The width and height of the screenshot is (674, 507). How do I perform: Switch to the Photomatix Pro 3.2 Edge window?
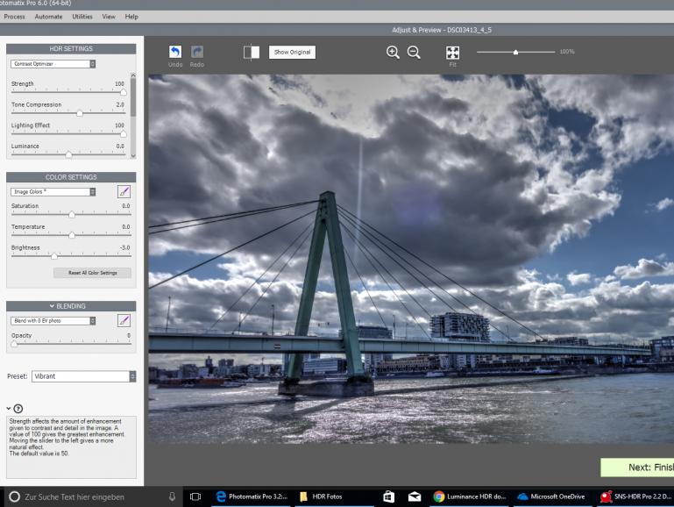click(252, 496)
